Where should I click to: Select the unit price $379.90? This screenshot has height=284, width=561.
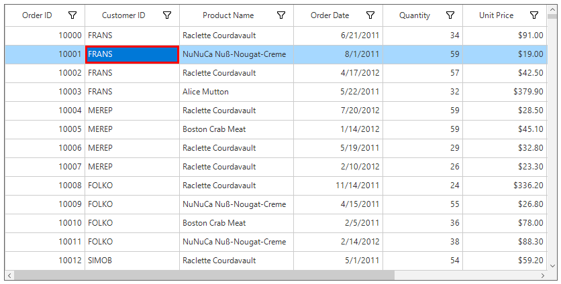pos(505,92)
